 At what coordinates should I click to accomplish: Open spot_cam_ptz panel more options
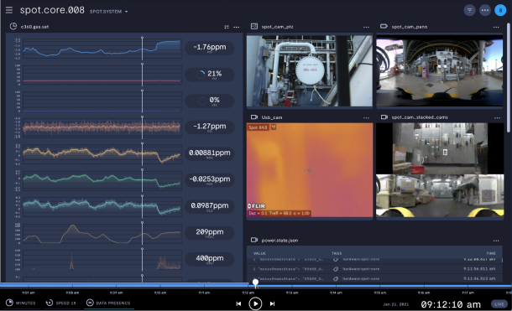coord(366,27)
